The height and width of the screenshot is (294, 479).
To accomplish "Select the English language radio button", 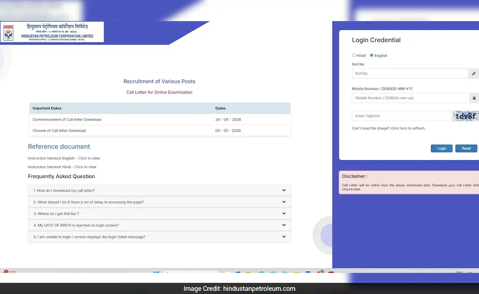I will pyautogui.click(x=372, y=55).
